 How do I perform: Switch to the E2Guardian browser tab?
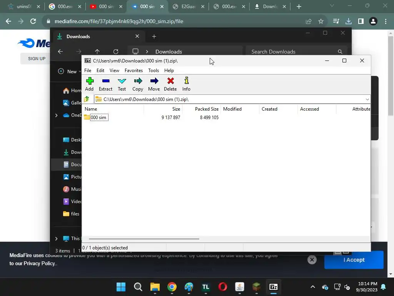point(188,7)
